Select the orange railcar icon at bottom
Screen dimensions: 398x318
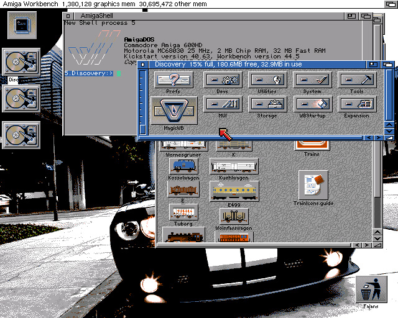(x=234, y=237)
